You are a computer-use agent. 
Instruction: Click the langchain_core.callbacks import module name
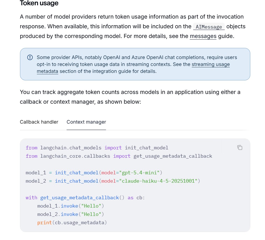click(x=75, y=156)
